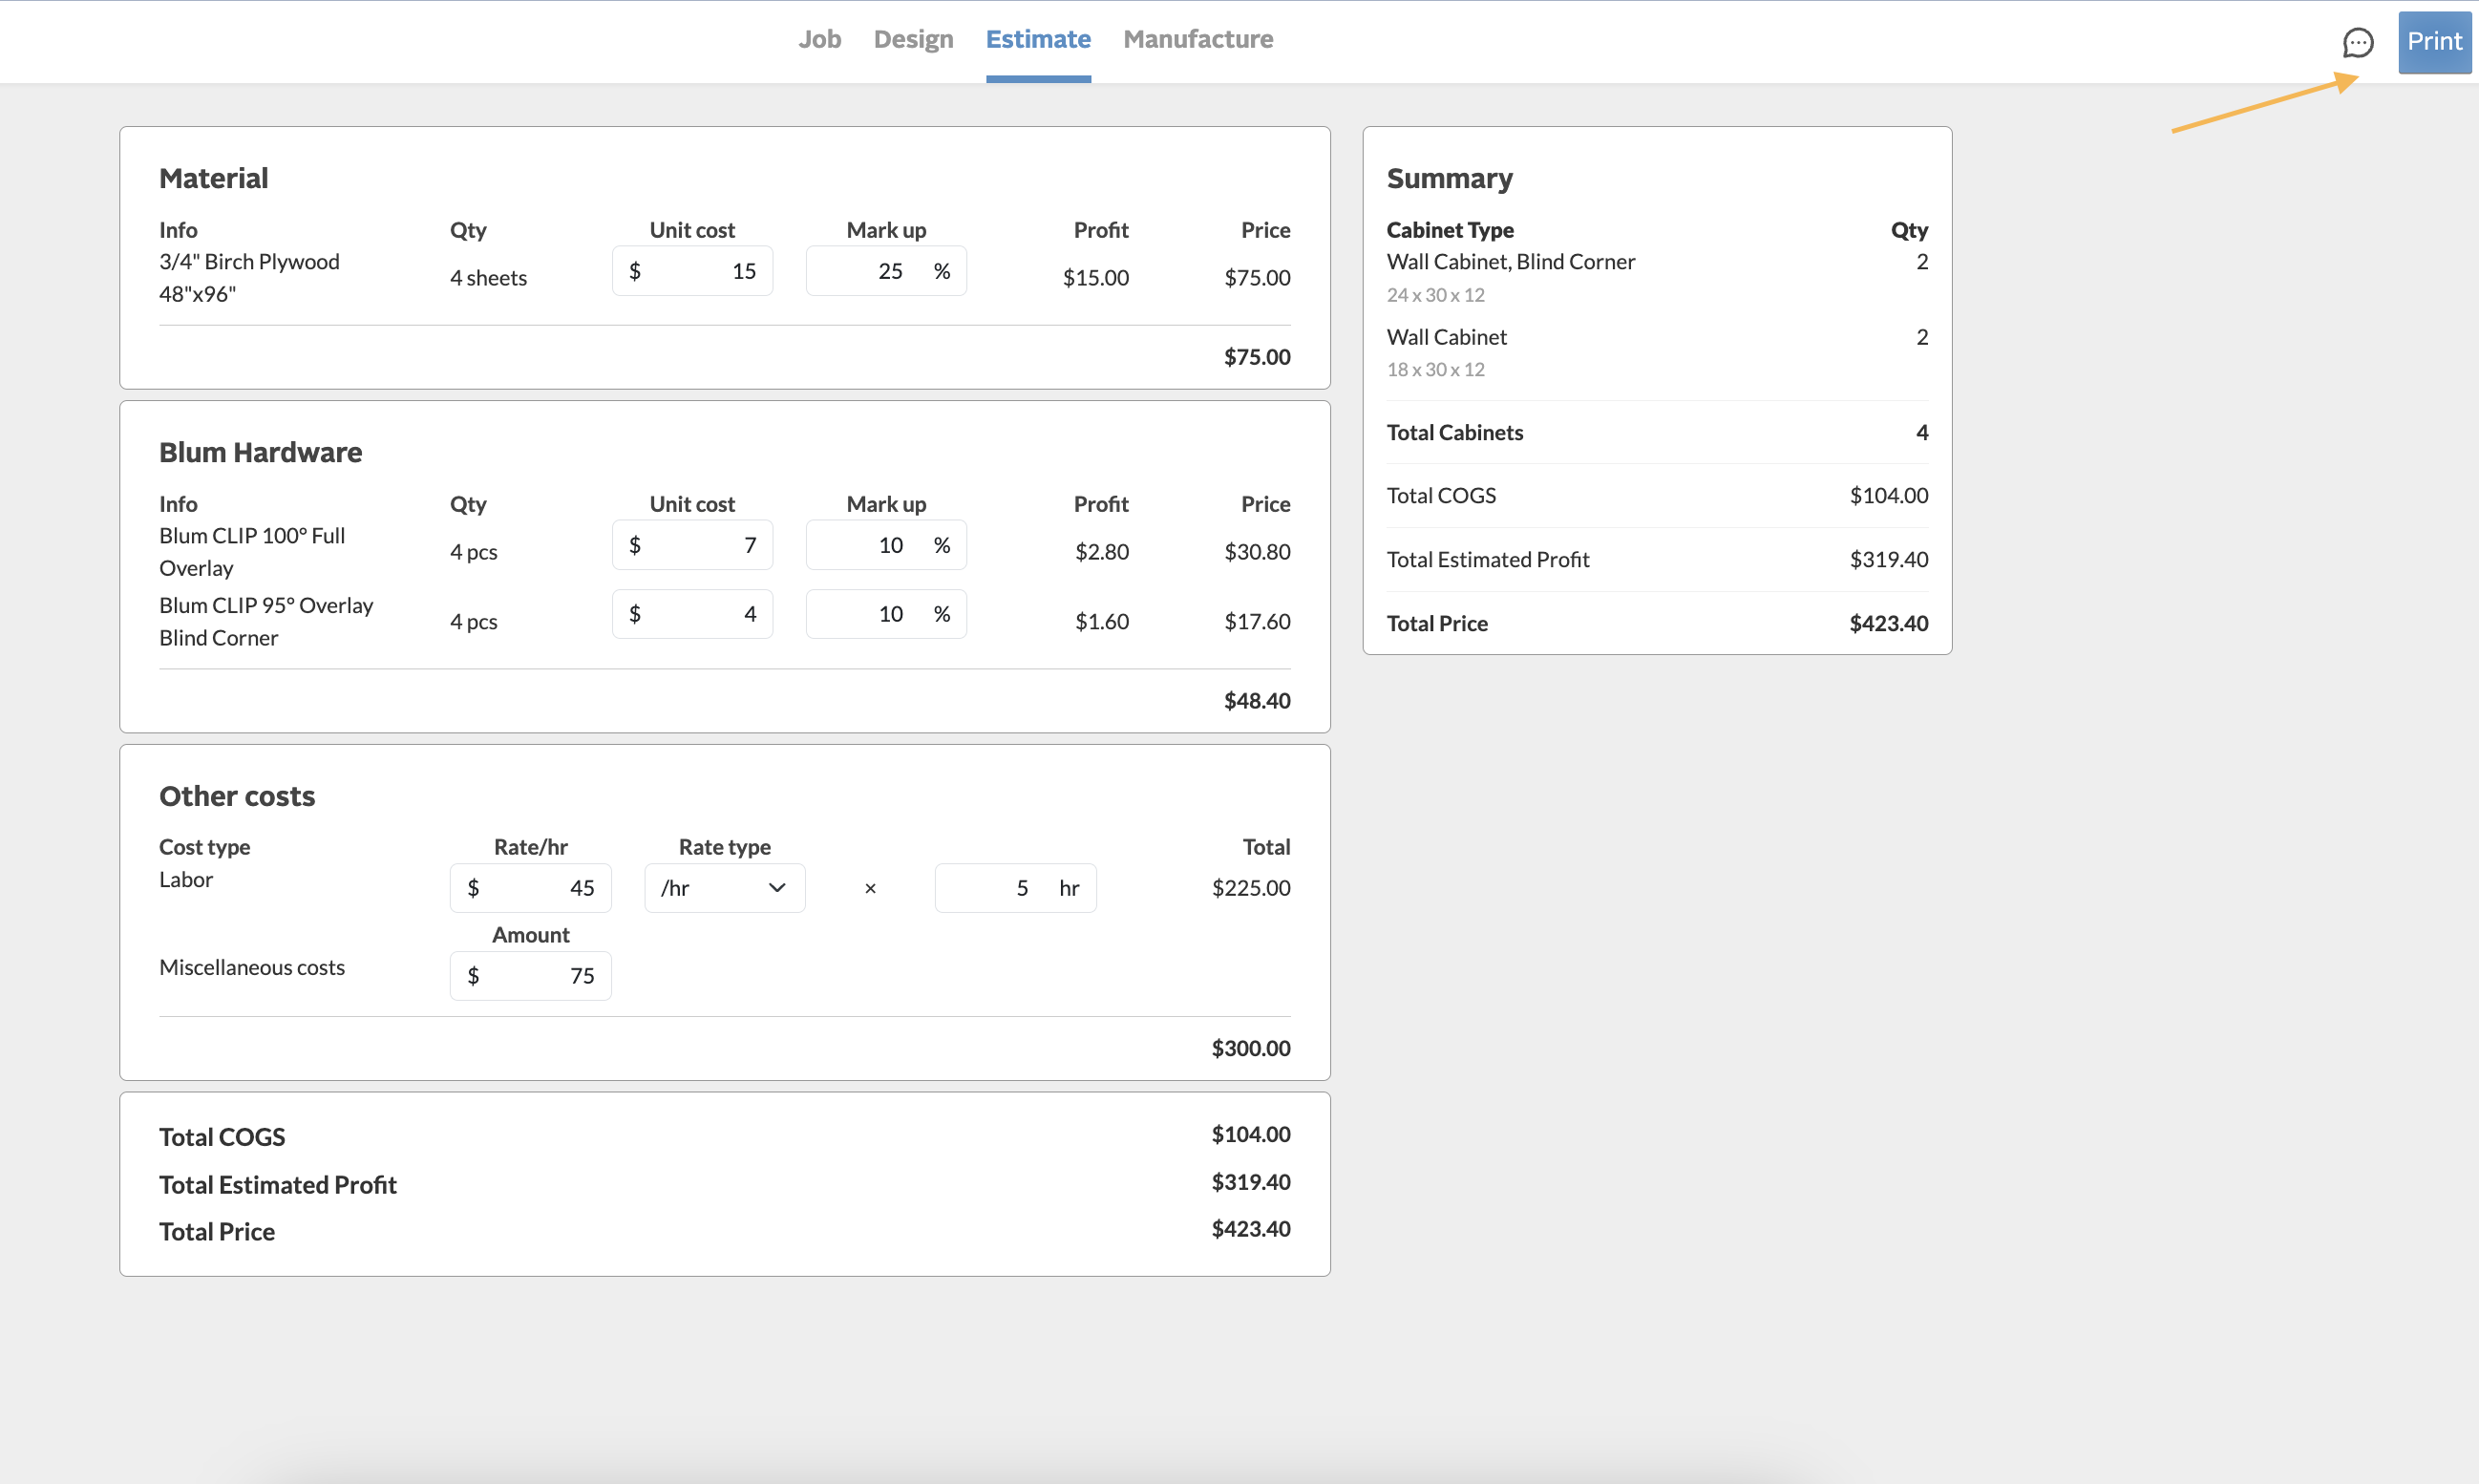Click the $1.60 profit value

[1101, 621]
